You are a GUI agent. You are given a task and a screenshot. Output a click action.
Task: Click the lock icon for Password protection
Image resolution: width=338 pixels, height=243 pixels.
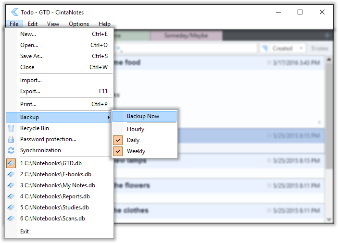click(x=11, y=139)
